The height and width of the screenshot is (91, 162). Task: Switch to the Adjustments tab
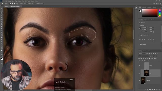pos(147,20)
